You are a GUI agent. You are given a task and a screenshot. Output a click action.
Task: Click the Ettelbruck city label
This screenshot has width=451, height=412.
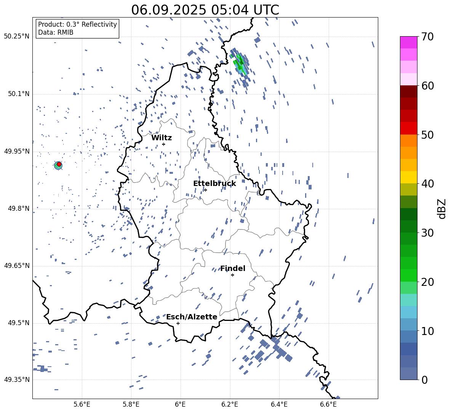(214, 184)
